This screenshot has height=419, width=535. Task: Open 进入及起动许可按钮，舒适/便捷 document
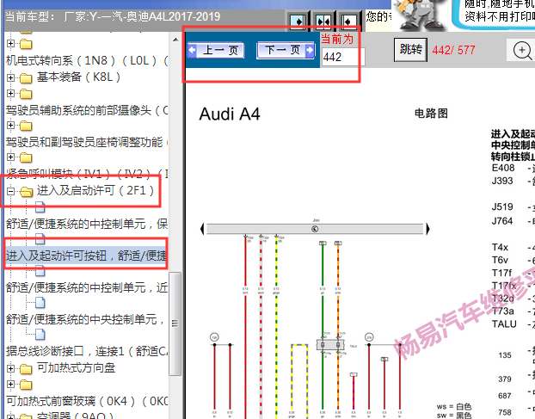[86, 256]
